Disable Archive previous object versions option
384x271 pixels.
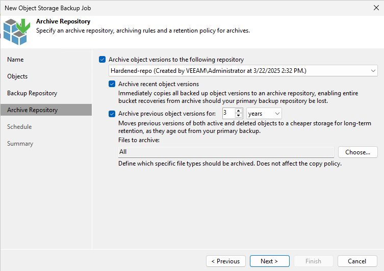click(112, 114)
